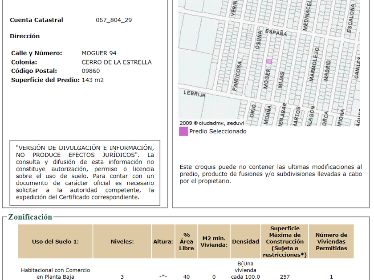Click the purple Predio Seleccionado legend swatch
Image resolution: width=374 pixels, height=280 pixels.
pos(183,132)
